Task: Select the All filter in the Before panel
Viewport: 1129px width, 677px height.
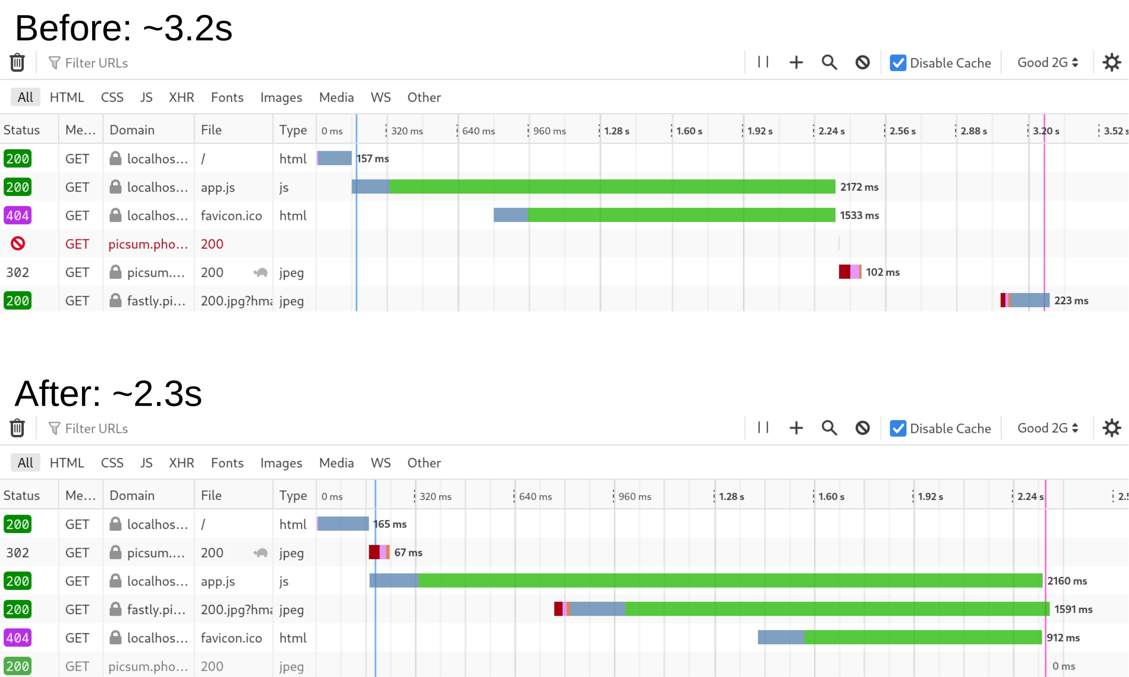Action: pyautogui.click(x=25, y=97)
